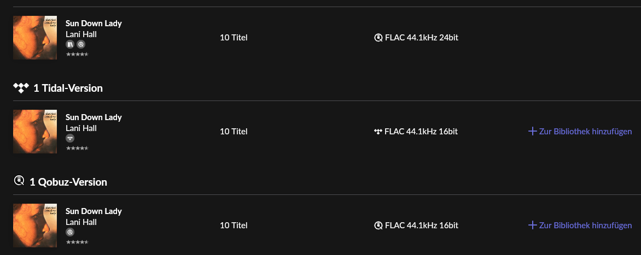Image resolution: width=641 pixels, height=255 pixels.
Task: Click the Tidal icon beside FLAC 44.1kHz 16bit
Action: (378, 132)
